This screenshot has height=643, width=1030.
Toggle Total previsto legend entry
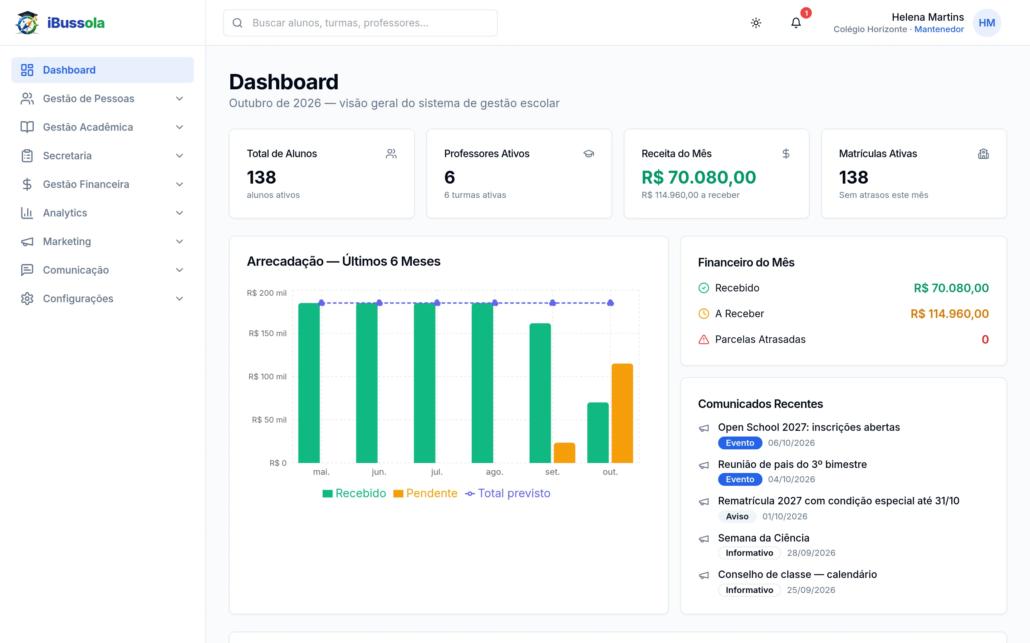(507, 493)
